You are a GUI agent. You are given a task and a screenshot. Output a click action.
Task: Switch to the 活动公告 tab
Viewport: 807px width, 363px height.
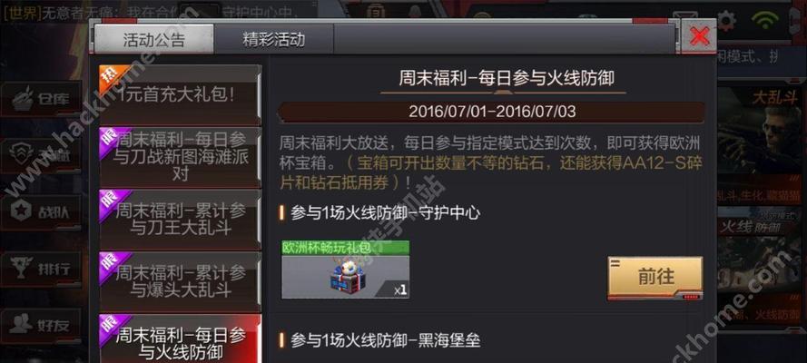[153, 40]
